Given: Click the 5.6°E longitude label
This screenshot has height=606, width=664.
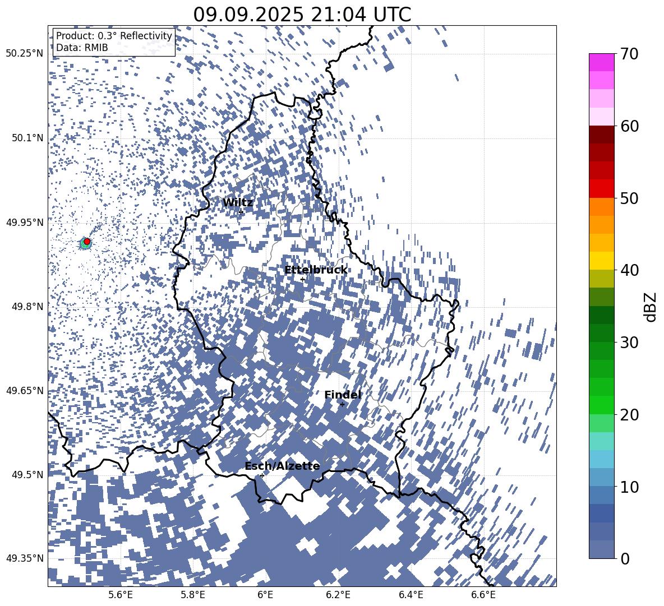Looking at the screenshot, I should (x=121, y=595).
